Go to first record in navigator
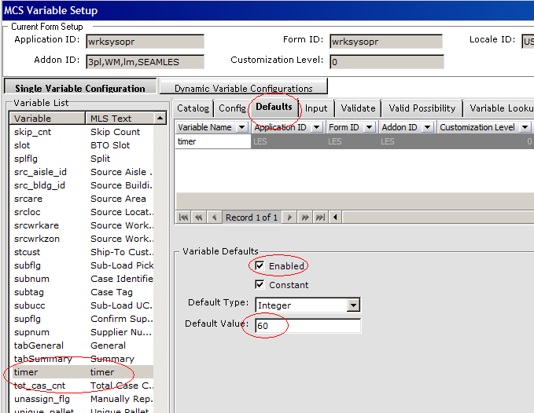 (183, 217)
